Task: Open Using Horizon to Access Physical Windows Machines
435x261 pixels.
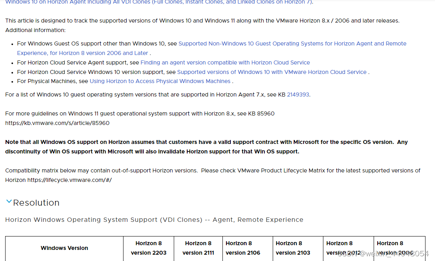Action: (160, 81)
